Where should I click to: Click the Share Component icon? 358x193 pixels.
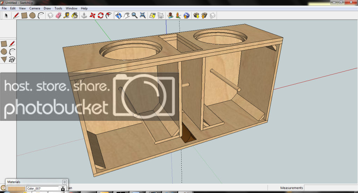click(x=212, y=15)
